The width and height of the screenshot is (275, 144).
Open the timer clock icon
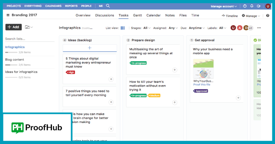245,6
